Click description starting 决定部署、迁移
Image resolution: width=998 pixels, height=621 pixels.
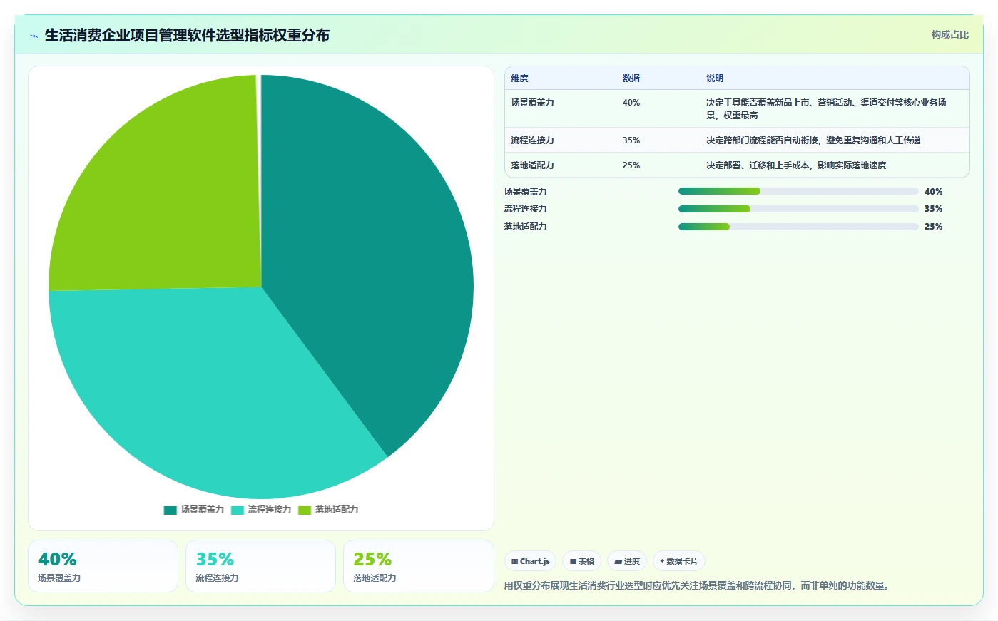pos(796,165)
